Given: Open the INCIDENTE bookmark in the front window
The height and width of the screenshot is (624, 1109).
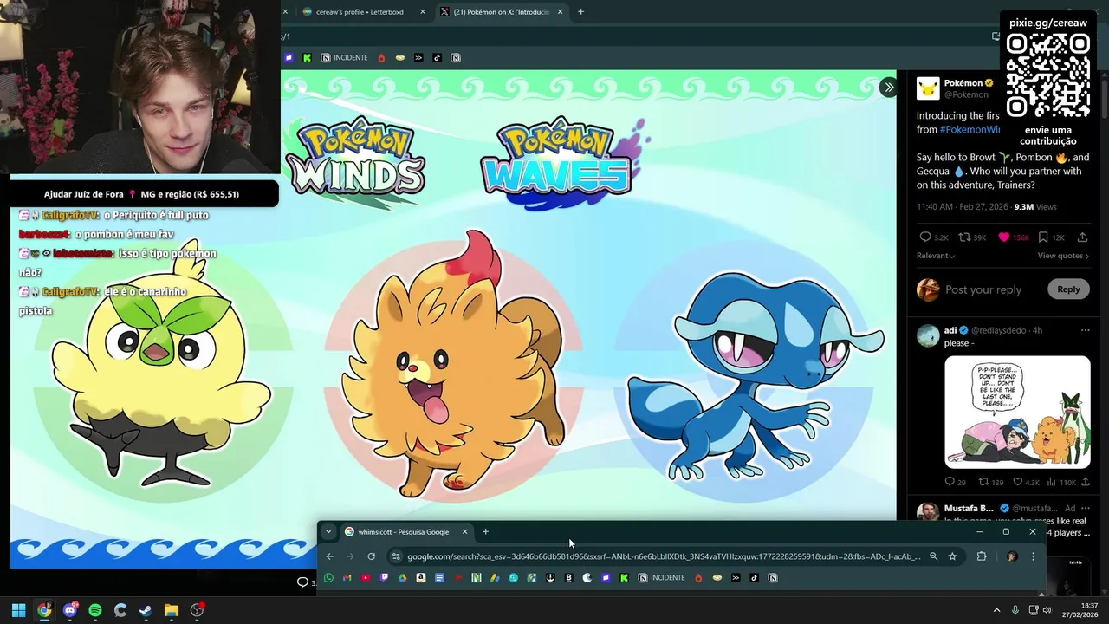Looking at the screenshot, I should tap(661, 578).
